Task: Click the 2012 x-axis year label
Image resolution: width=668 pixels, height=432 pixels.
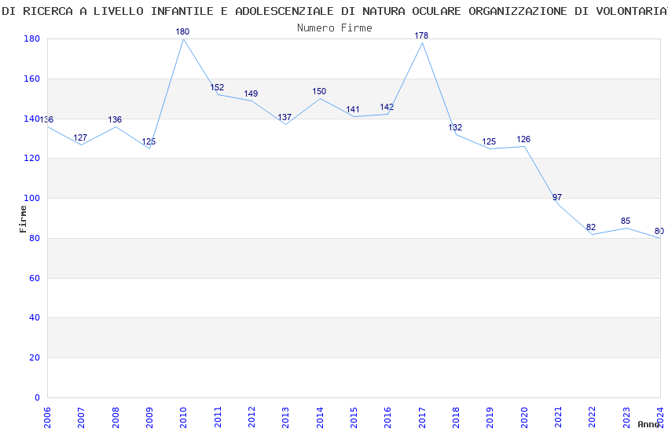Action: [x=251, y=418]
